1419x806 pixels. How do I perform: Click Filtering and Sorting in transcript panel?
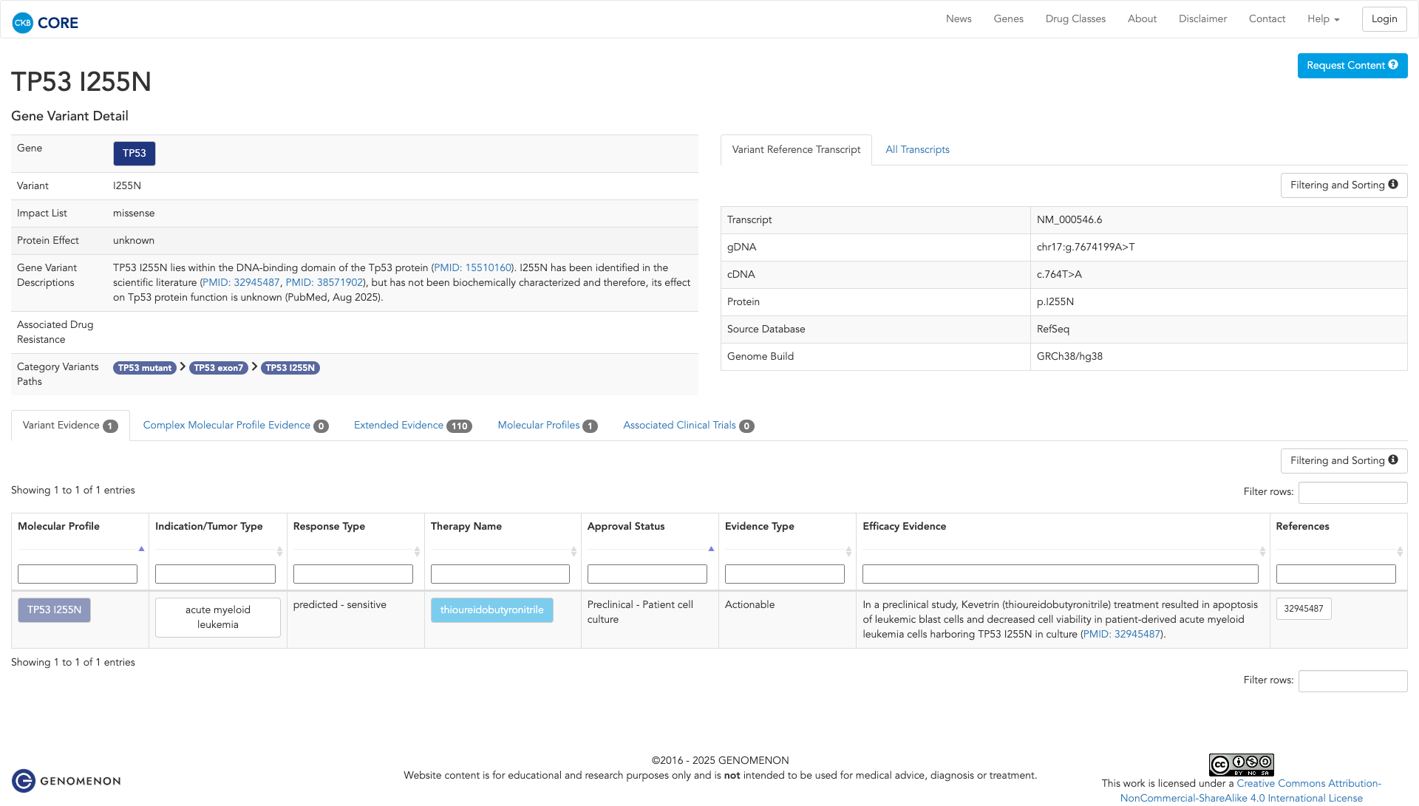tap(1344, 185)
